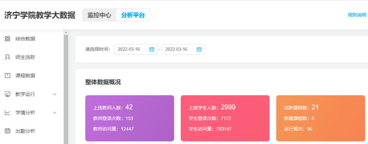This screenshot has height=144, width=368.
Task: Click the 综合数据 grid icon
Action: coord(7,39)
